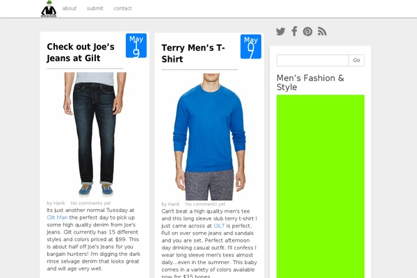The width and height of the screenshot is (417, 278).
Task: Click author Hank under the jeans post
Action: [x=59, y=203]
